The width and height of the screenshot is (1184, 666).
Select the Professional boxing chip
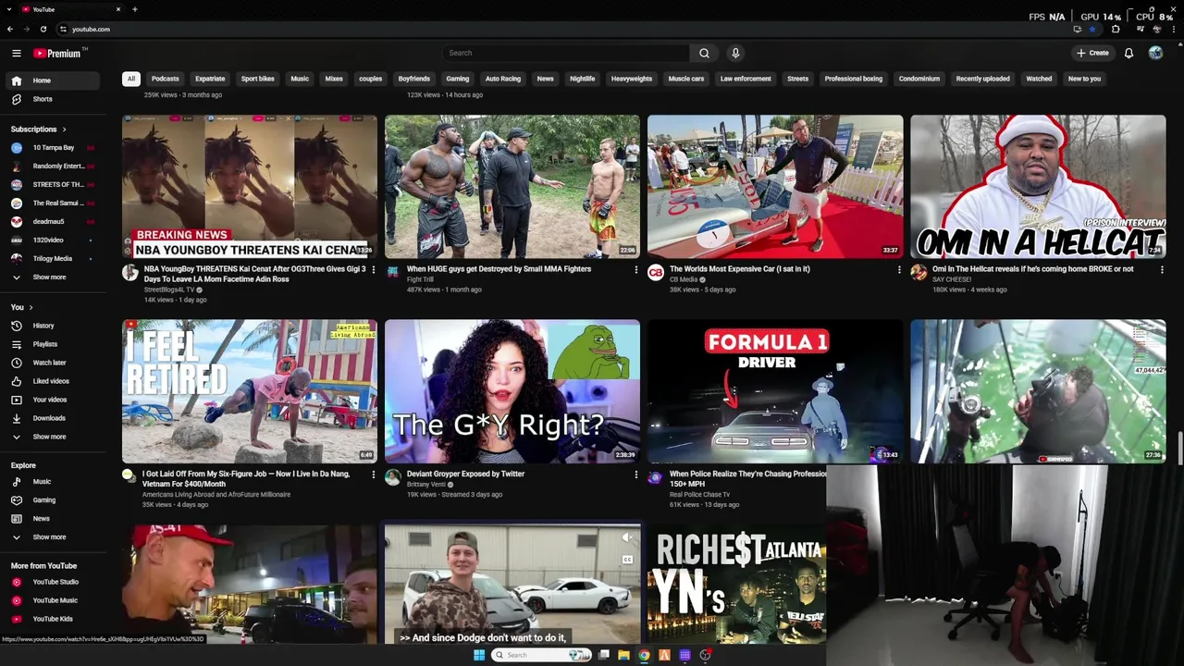coord(854,79)
